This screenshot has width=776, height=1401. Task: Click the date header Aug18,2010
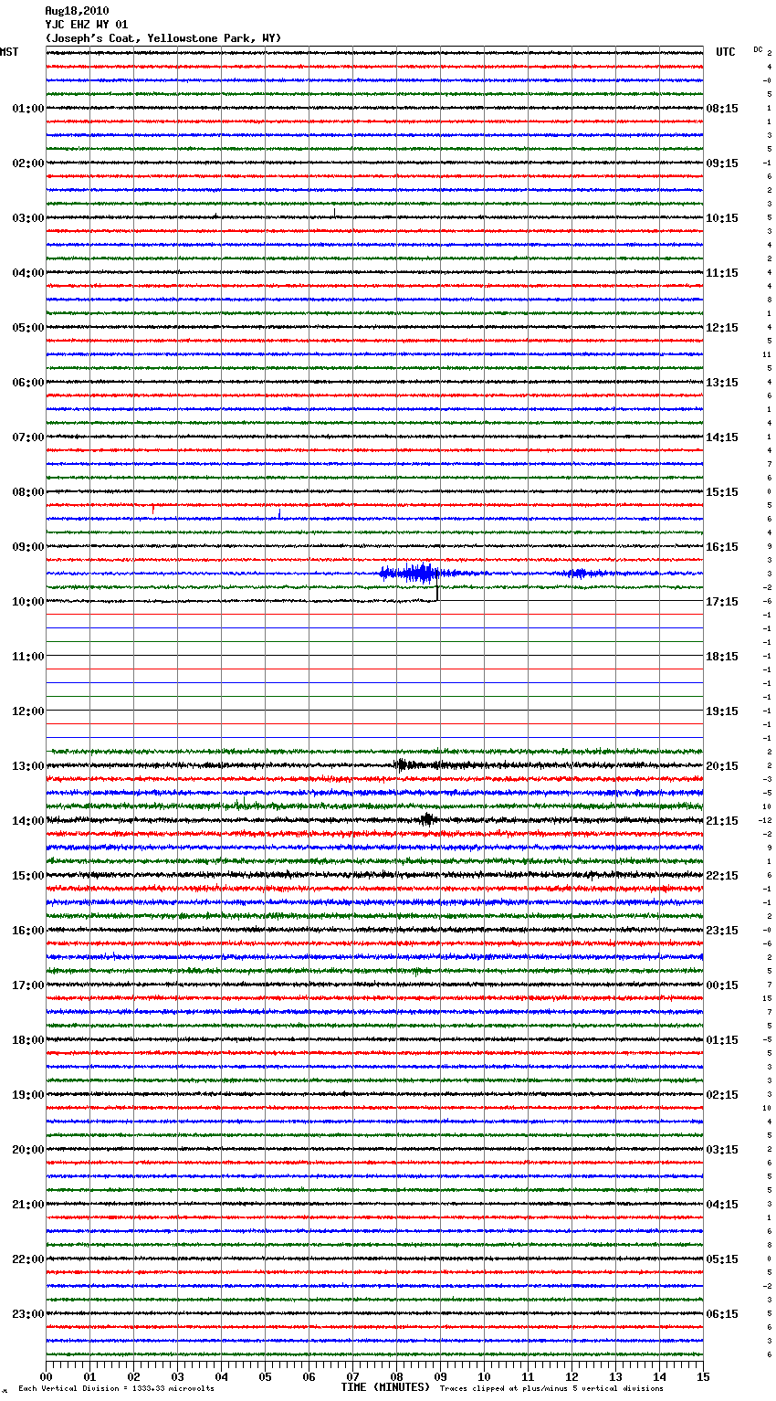click(x=77, y=11)
